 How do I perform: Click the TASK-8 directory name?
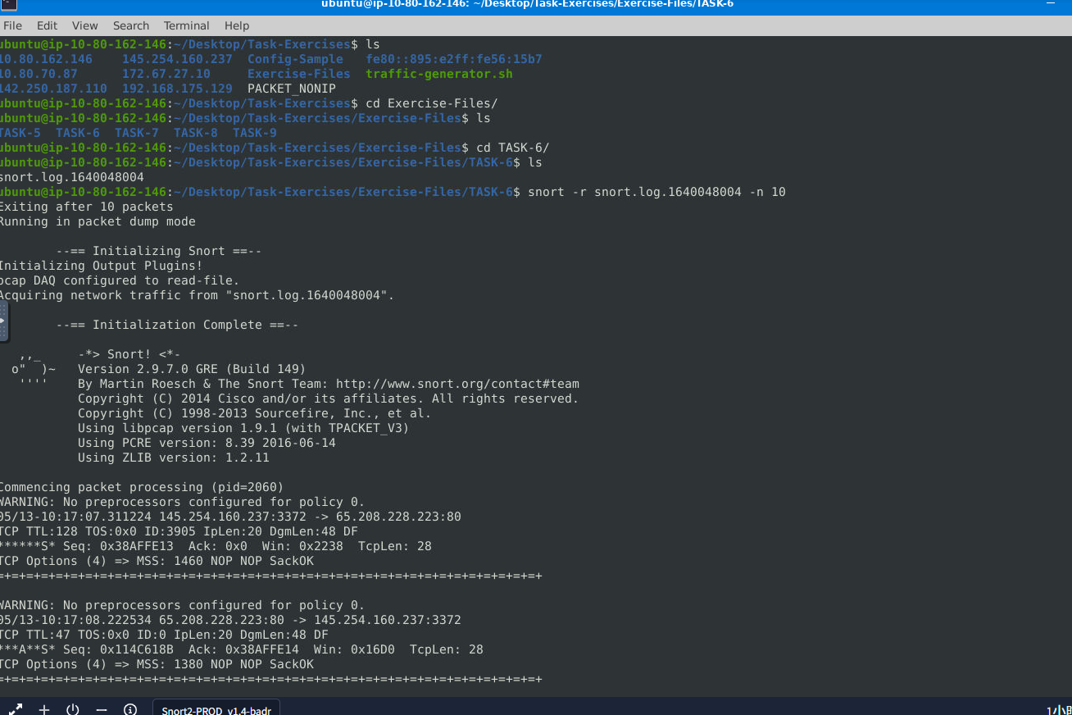click(x=196, y=133)
